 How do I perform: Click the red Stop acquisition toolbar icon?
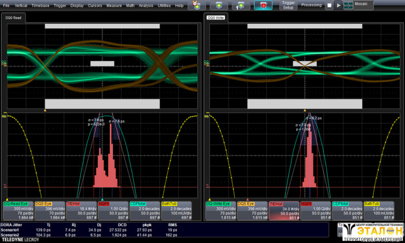[x=263, y=5]
